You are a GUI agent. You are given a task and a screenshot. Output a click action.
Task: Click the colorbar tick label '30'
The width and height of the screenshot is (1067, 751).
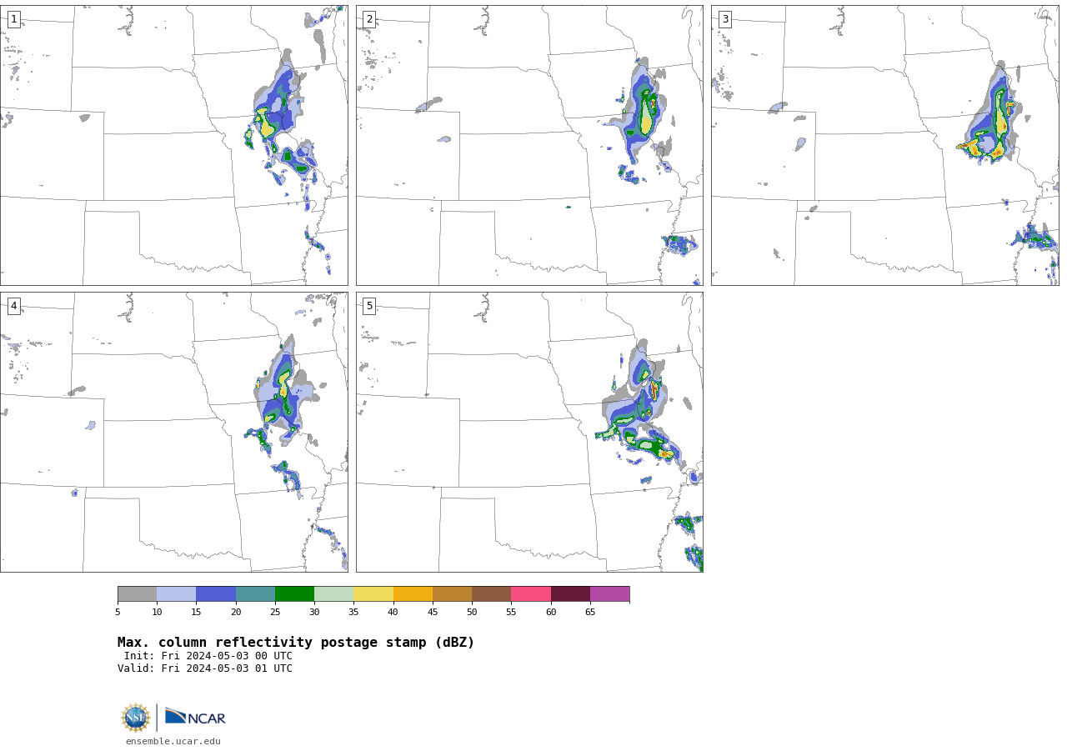(314, 613)
